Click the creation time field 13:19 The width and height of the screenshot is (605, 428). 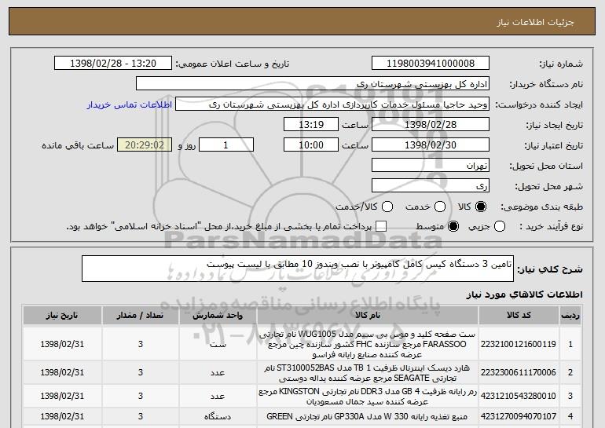(x=311, y=125)
